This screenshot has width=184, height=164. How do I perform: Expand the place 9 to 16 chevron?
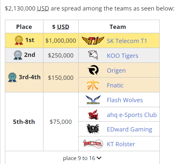click(99, 158)
